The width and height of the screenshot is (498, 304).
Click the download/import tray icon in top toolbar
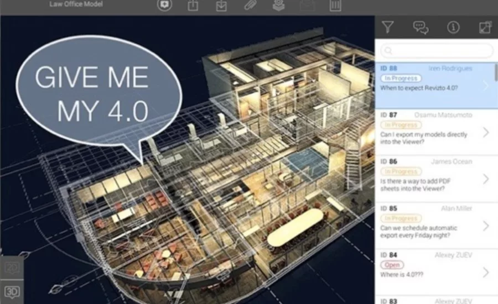click(x=221, y=5)
